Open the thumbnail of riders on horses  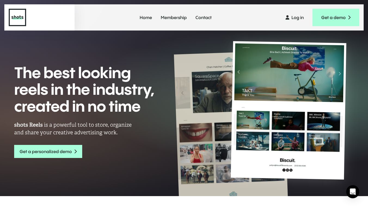(x=197, y=174)
